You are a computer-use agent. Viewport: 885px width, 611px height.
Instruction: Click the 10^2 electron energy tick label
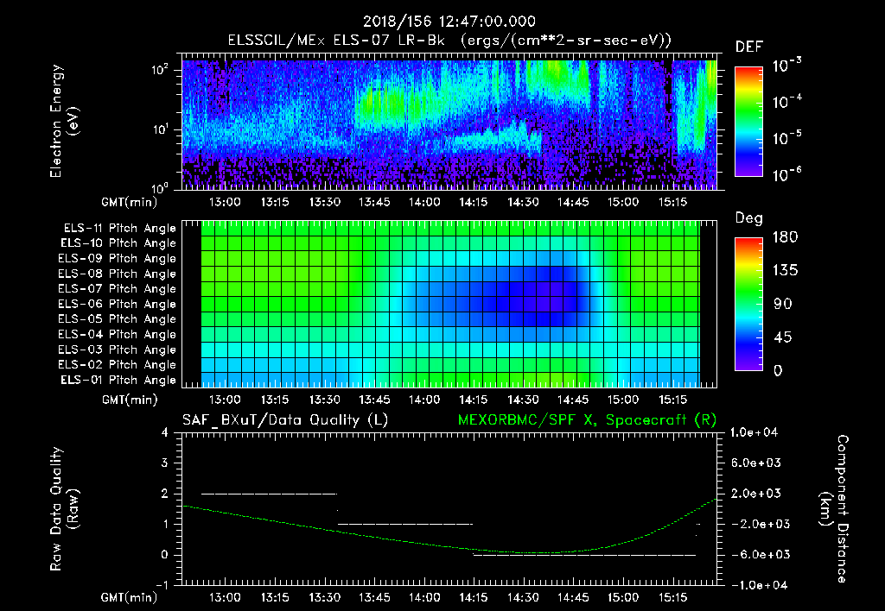(160, 71)
